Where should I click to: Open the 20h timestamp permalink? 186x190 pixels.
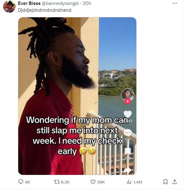(x=87, y=3)
